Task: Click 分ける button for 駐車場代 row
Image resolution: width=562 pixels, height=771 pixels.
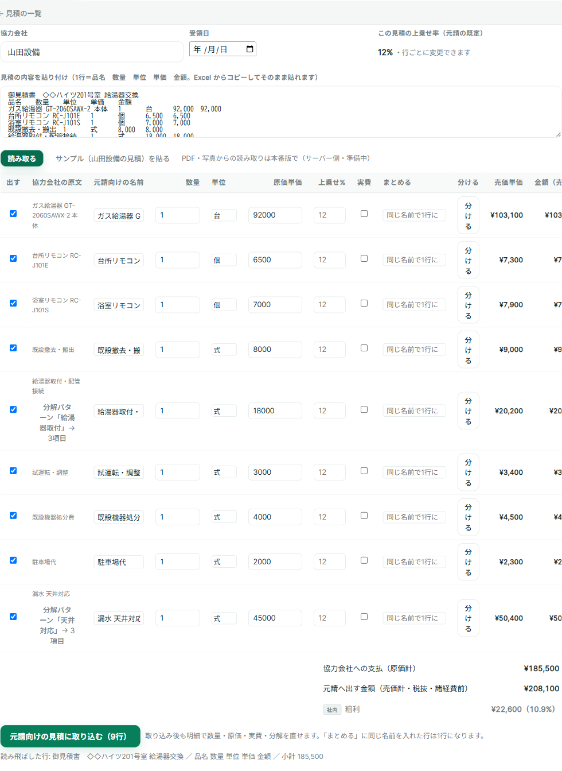Action: [469, 562]
